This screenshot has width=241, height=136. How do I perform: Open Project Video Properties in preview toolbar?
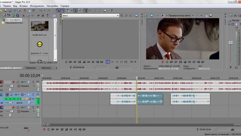tap(146, 15)
